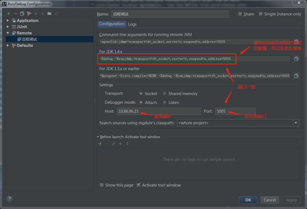Copy the selected run configuration

[x=22, y=14]
